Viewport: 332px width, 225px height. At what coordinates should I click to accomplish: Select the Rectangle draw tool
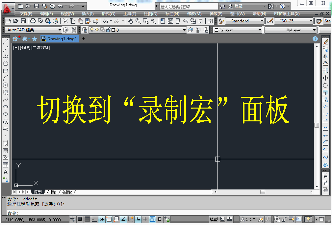6,71
